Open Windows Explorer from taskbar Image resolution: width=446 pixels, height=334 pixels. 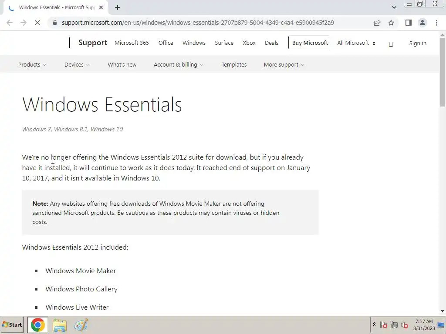click(x=59, y=325)
